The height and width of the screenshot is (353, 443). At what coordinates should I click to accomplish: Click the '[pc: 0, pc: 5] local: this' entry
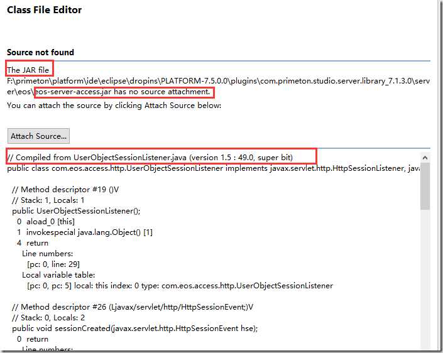point(180,286)
